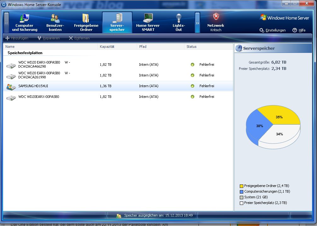Screen dimensions: 317x226
Task: Open the Lights-Out tab
Action: 179,22
